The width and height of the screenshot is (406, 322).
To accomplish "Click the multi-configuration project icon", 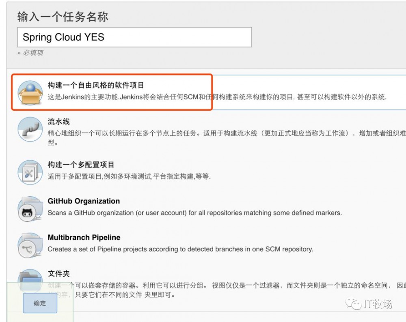I will pos(30,172).
